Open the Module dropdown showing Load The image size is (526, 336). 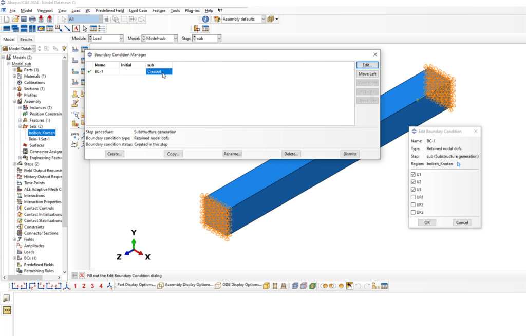[106, 38]
